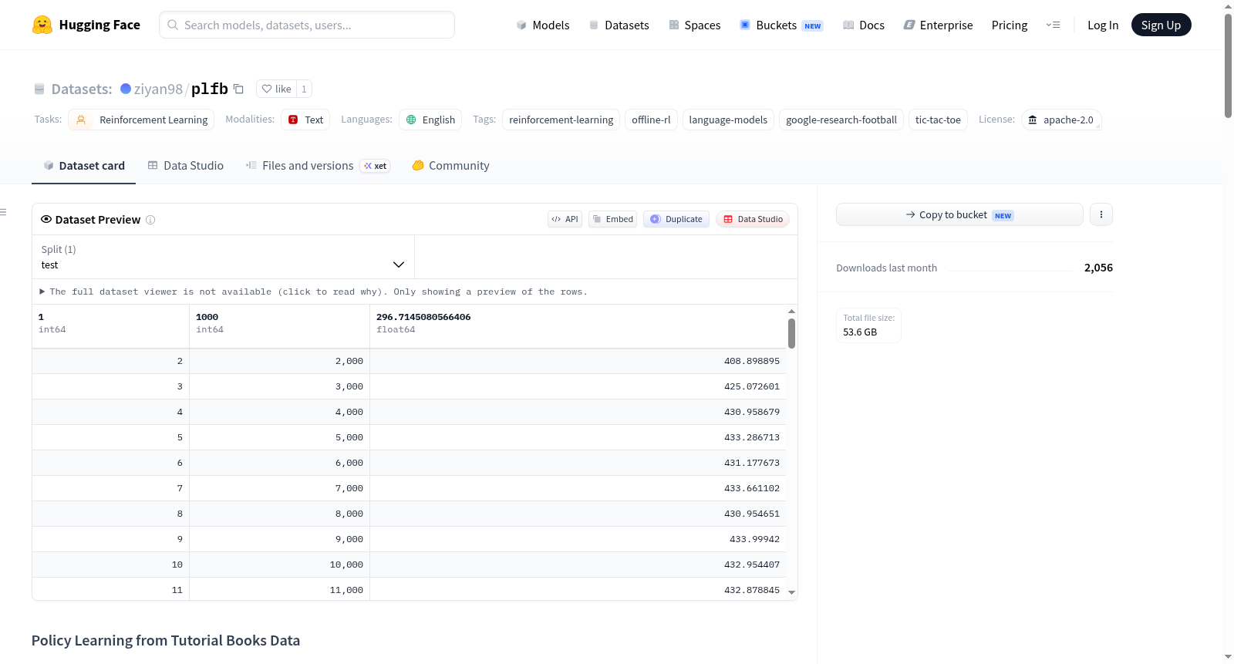Image resolution: width=1234 pixels, height=664 pixels.
Task: Click the cell value 433.99942
Action: 754,539
